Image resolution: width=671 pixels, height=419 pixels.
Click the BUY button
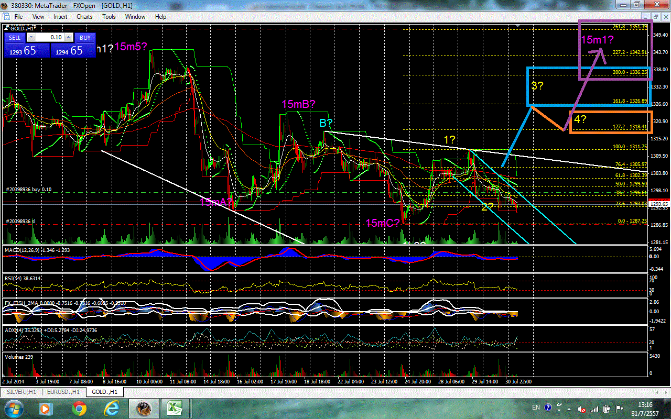pos(85,38)
